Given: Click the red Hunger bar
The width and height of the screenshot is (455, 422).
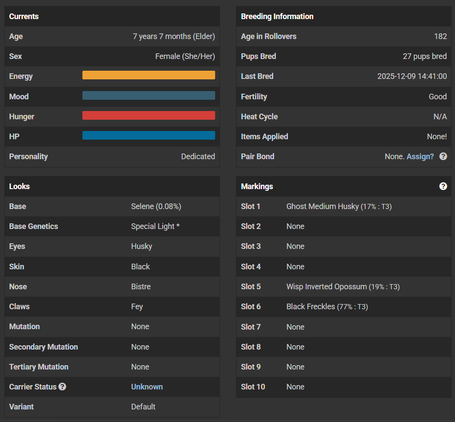Looking at the screenshot, I should point(149,115).
